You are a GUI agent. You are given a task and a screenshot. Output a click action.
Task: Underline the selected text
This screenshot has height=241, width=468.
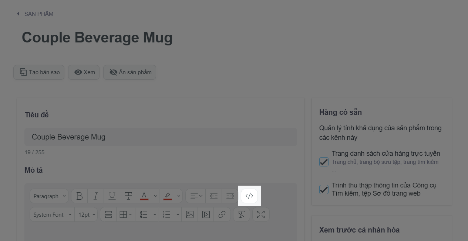(x=112, y=196)
